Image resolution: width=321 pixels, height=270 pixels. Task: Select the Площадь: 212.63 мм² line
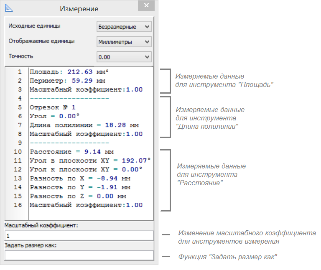[69, 72]
